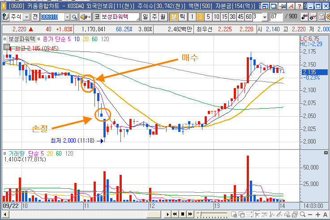Click the 코 market indicator button
Screen dimensions: 330x220
(97, 17)
